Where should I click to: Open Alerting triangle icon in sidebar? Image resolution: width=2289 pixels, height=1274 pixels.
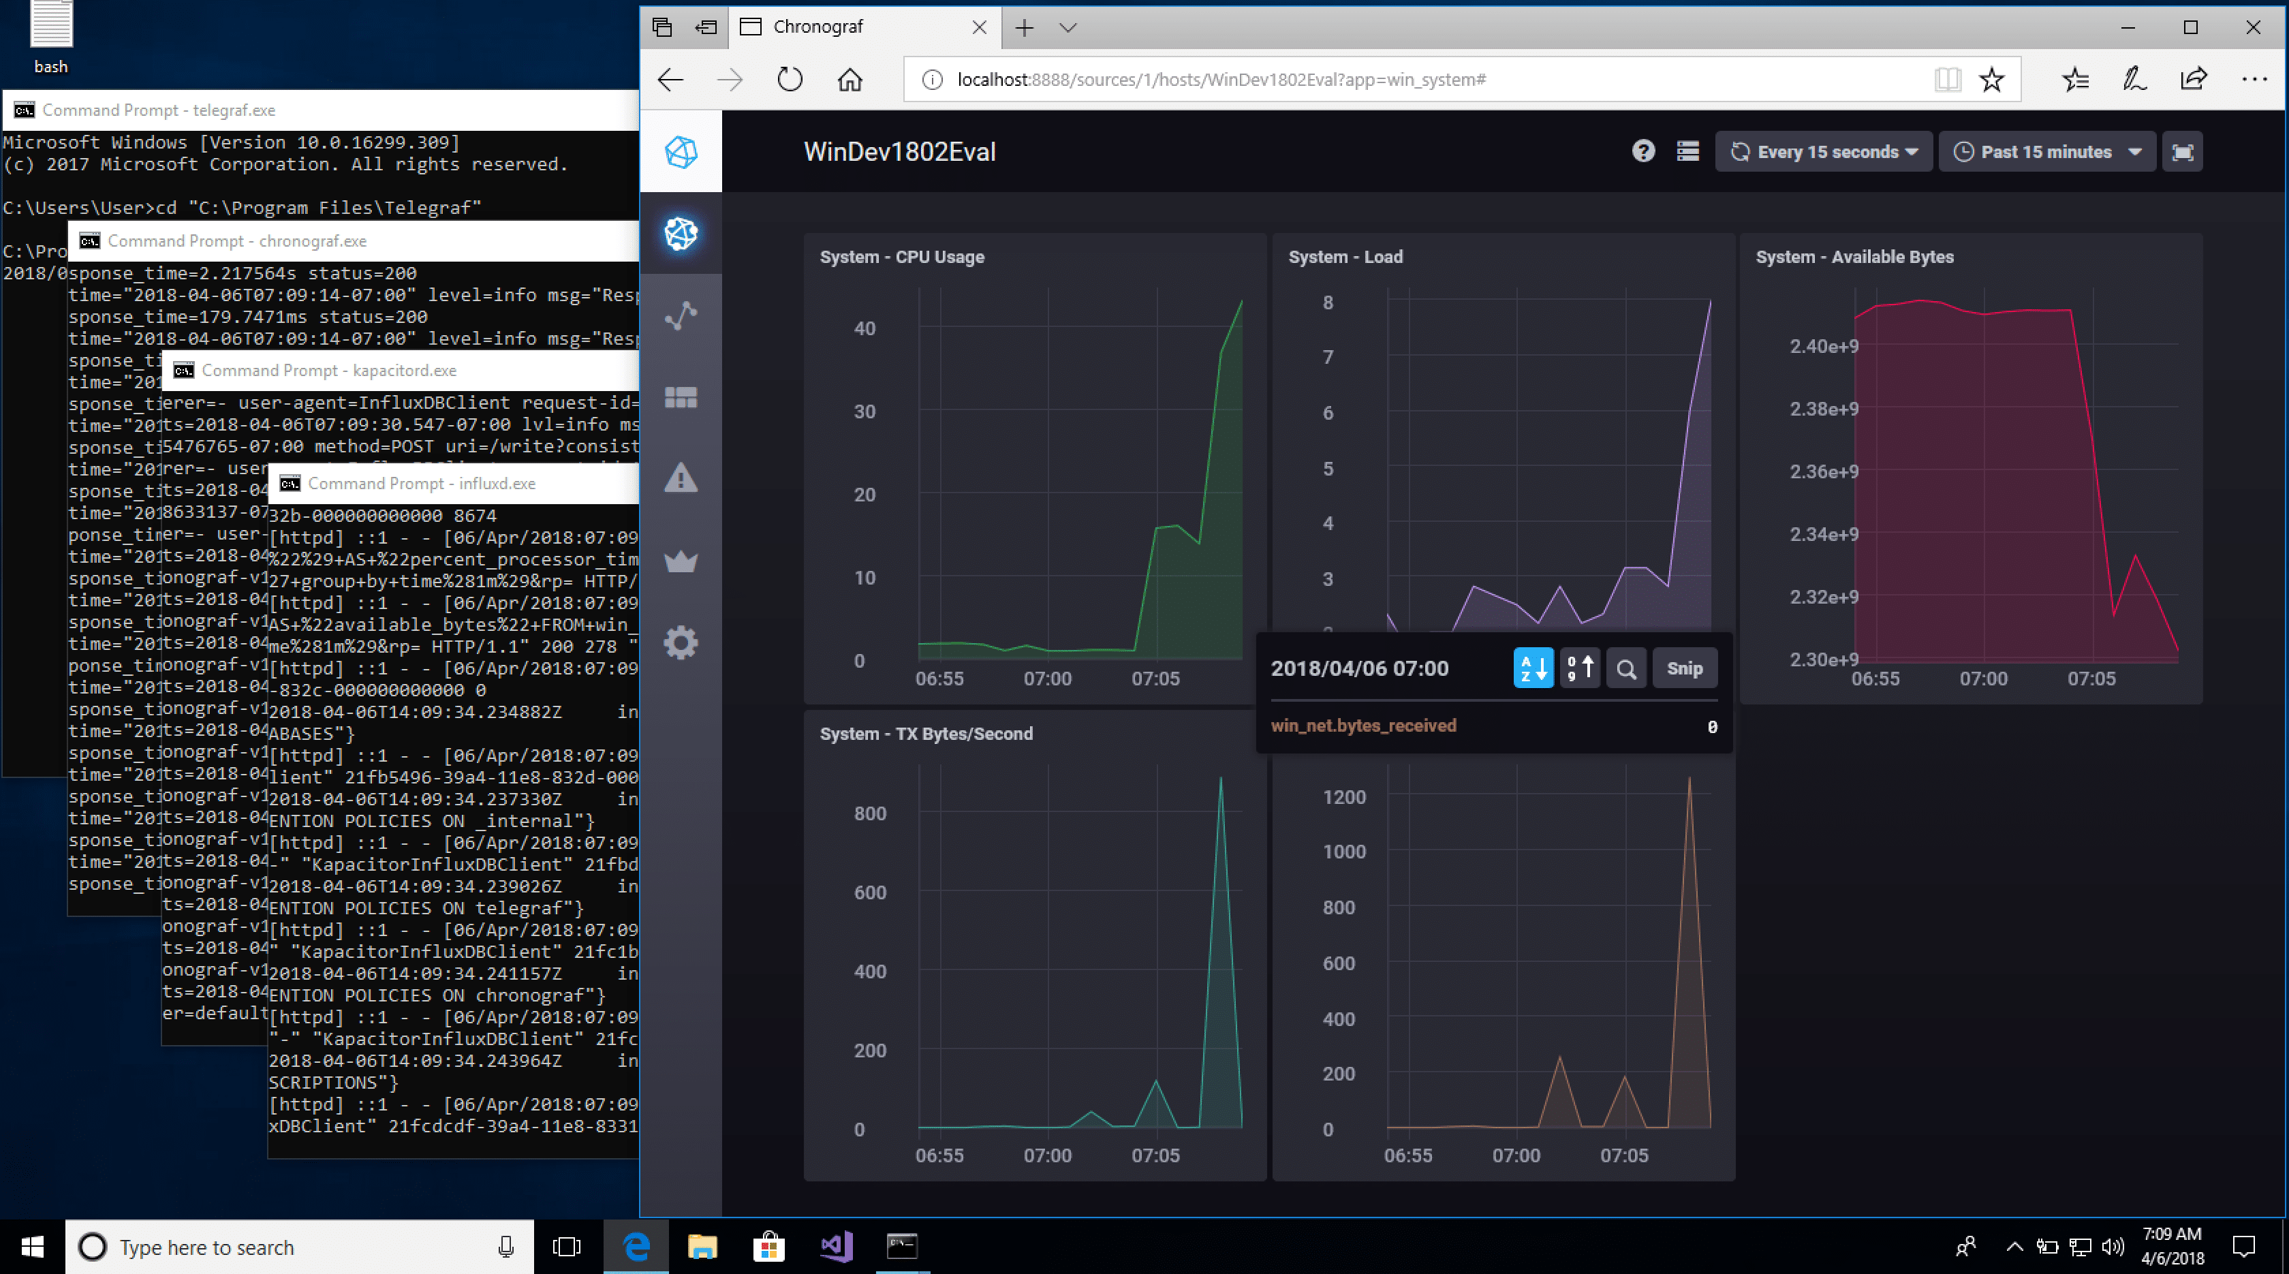point(681,478)
